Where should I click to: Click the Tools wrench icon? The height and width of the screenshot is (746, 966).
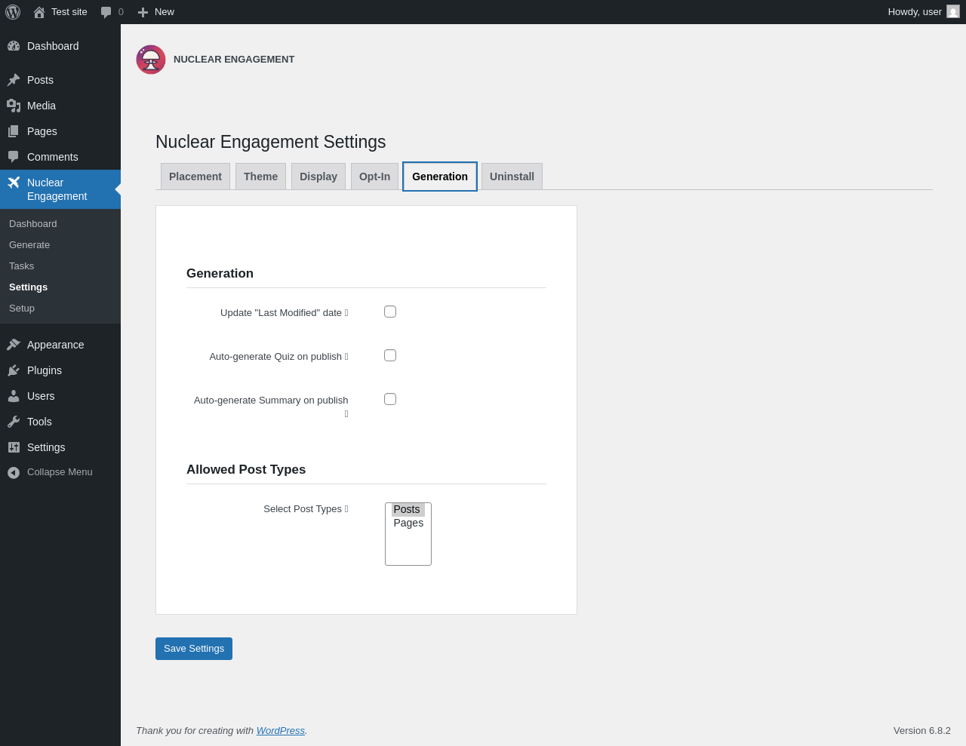14,422
